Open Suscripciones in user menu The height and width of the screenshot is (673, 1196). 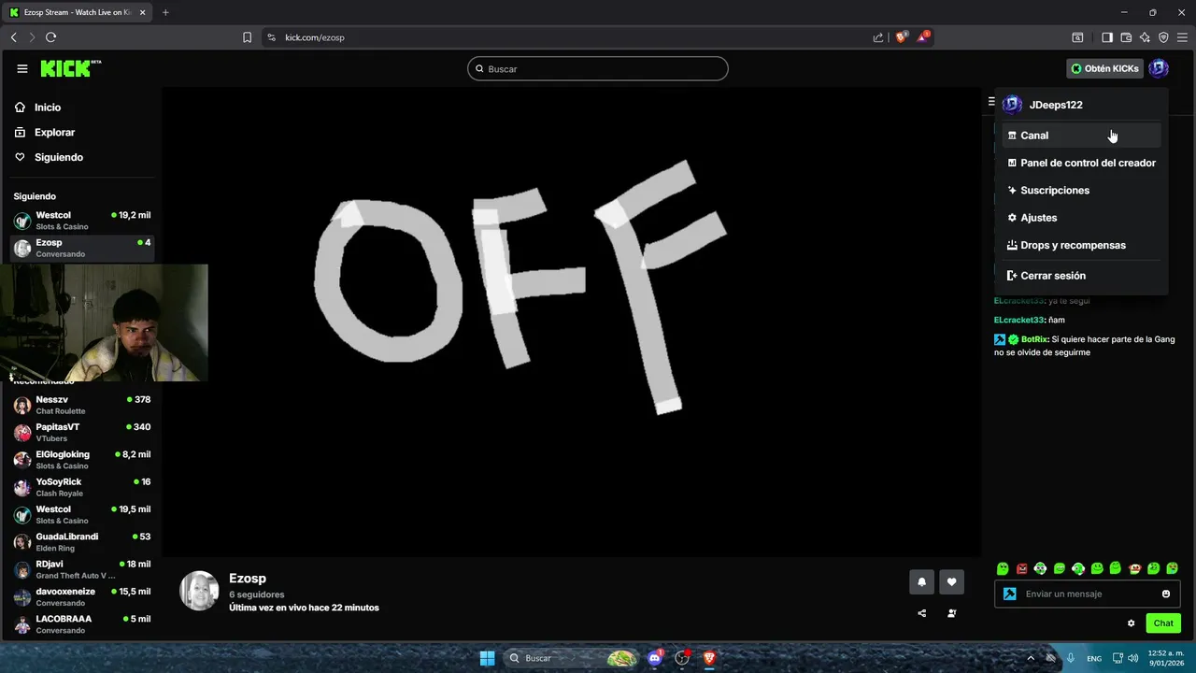[x=1081, y=190]
